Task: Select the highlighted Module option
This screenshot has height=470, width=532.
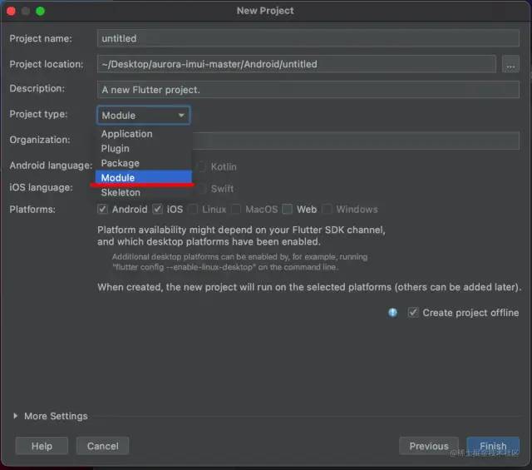Action: (144, 177)
